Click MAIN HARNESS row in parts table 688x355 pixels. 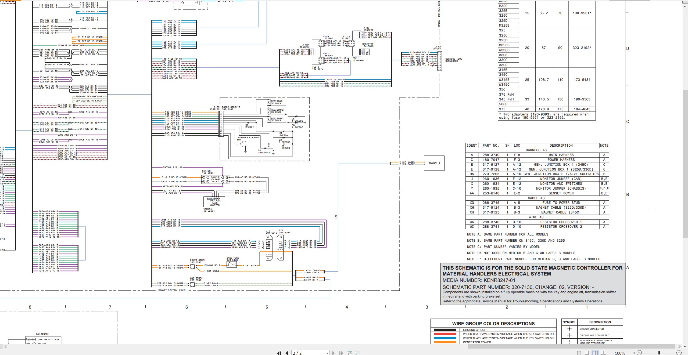coord(537,155)
